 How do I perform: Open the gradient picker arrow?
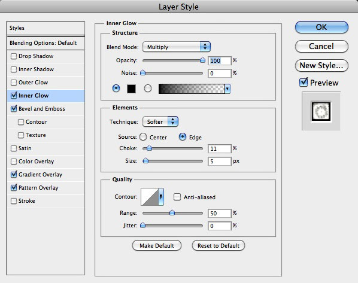click(x=227, y=89)
